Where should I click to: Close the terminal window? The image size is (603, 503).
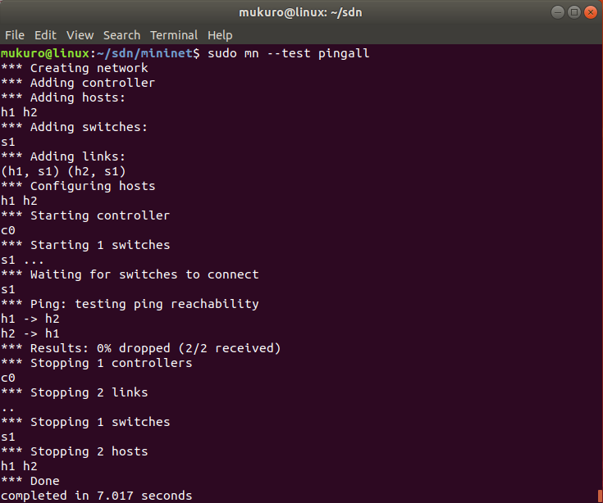pos(591,12)
